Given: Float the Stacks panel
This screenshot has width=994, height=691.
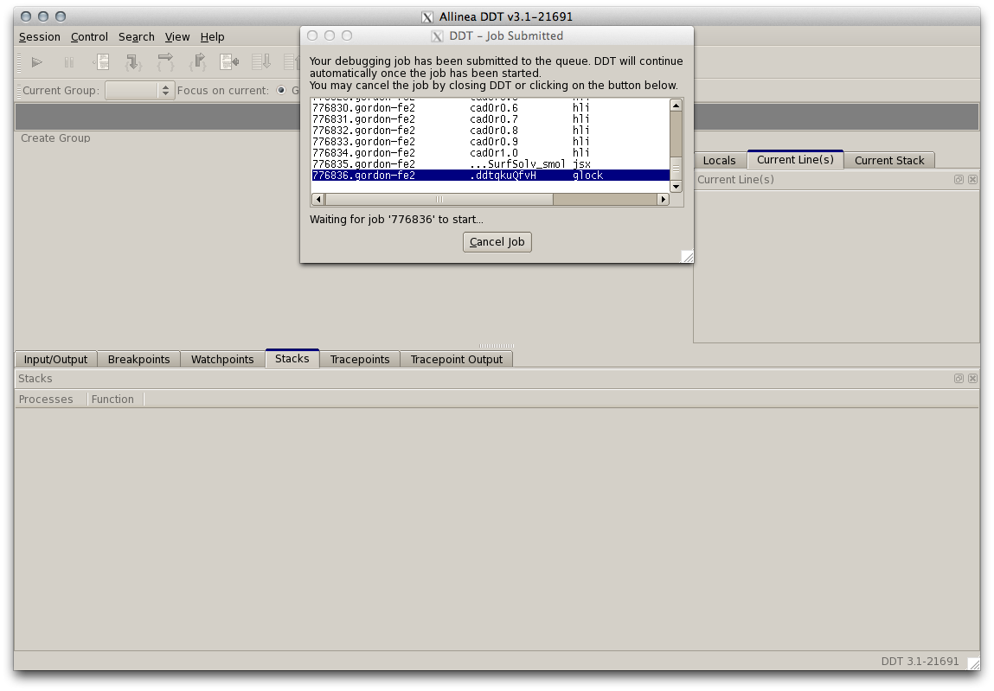Looking at the screenshot, I should pyautogui.click(x=959, y=379).
